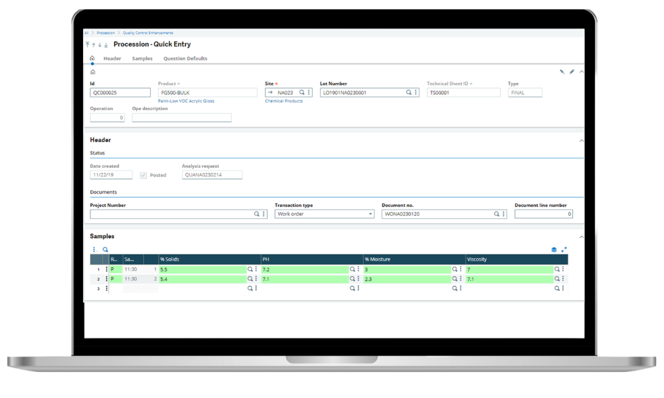664x398 pixels.
Task: Click the Viscosity column header
Action: (x=517, y=259)
